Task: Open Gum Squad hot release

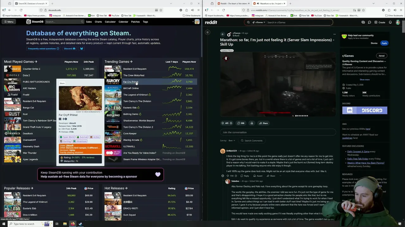Action: [x=129, y=215]
